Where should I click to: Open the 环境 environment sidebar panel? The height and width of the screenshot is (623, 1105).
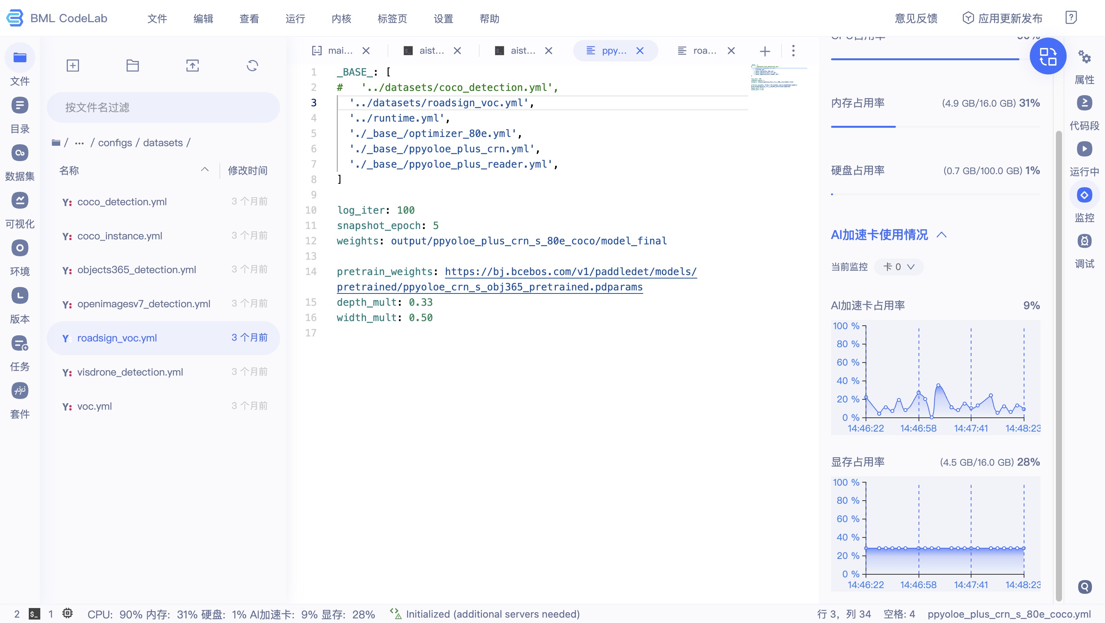pos(20,249)
